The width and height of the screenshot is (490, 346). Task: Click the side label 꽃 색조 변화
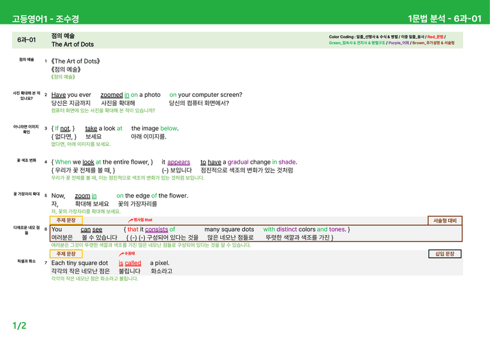coord(27,161)
